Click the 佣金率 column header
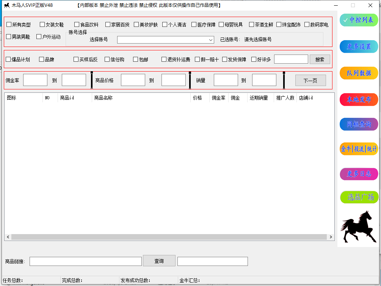The image size is (381, 286). click(x=219, y=98)
